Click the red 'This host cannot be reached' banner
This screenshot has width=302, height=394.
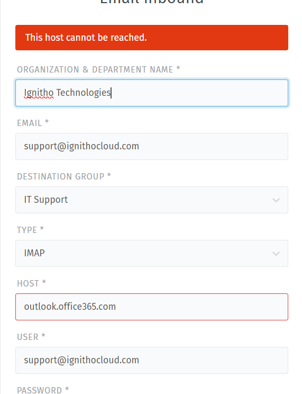(x=152, y=38)
